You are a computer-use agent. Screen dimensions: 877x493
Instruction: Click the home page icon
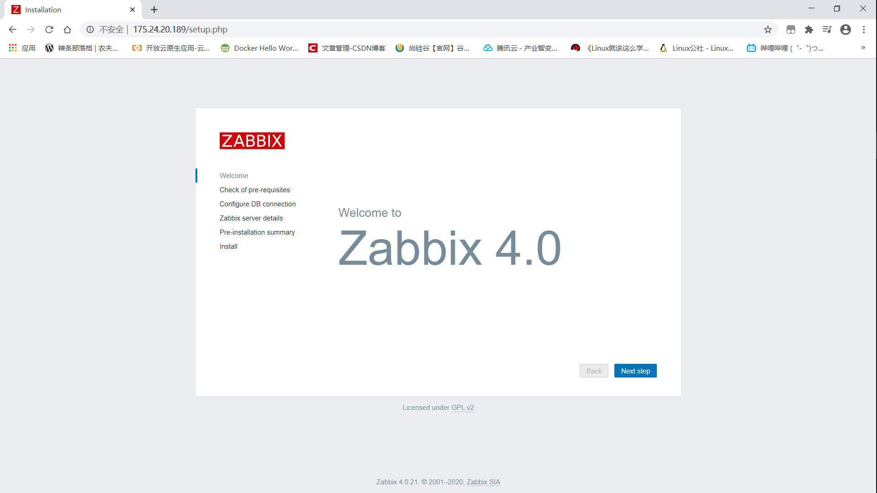(x=67, y=30)
